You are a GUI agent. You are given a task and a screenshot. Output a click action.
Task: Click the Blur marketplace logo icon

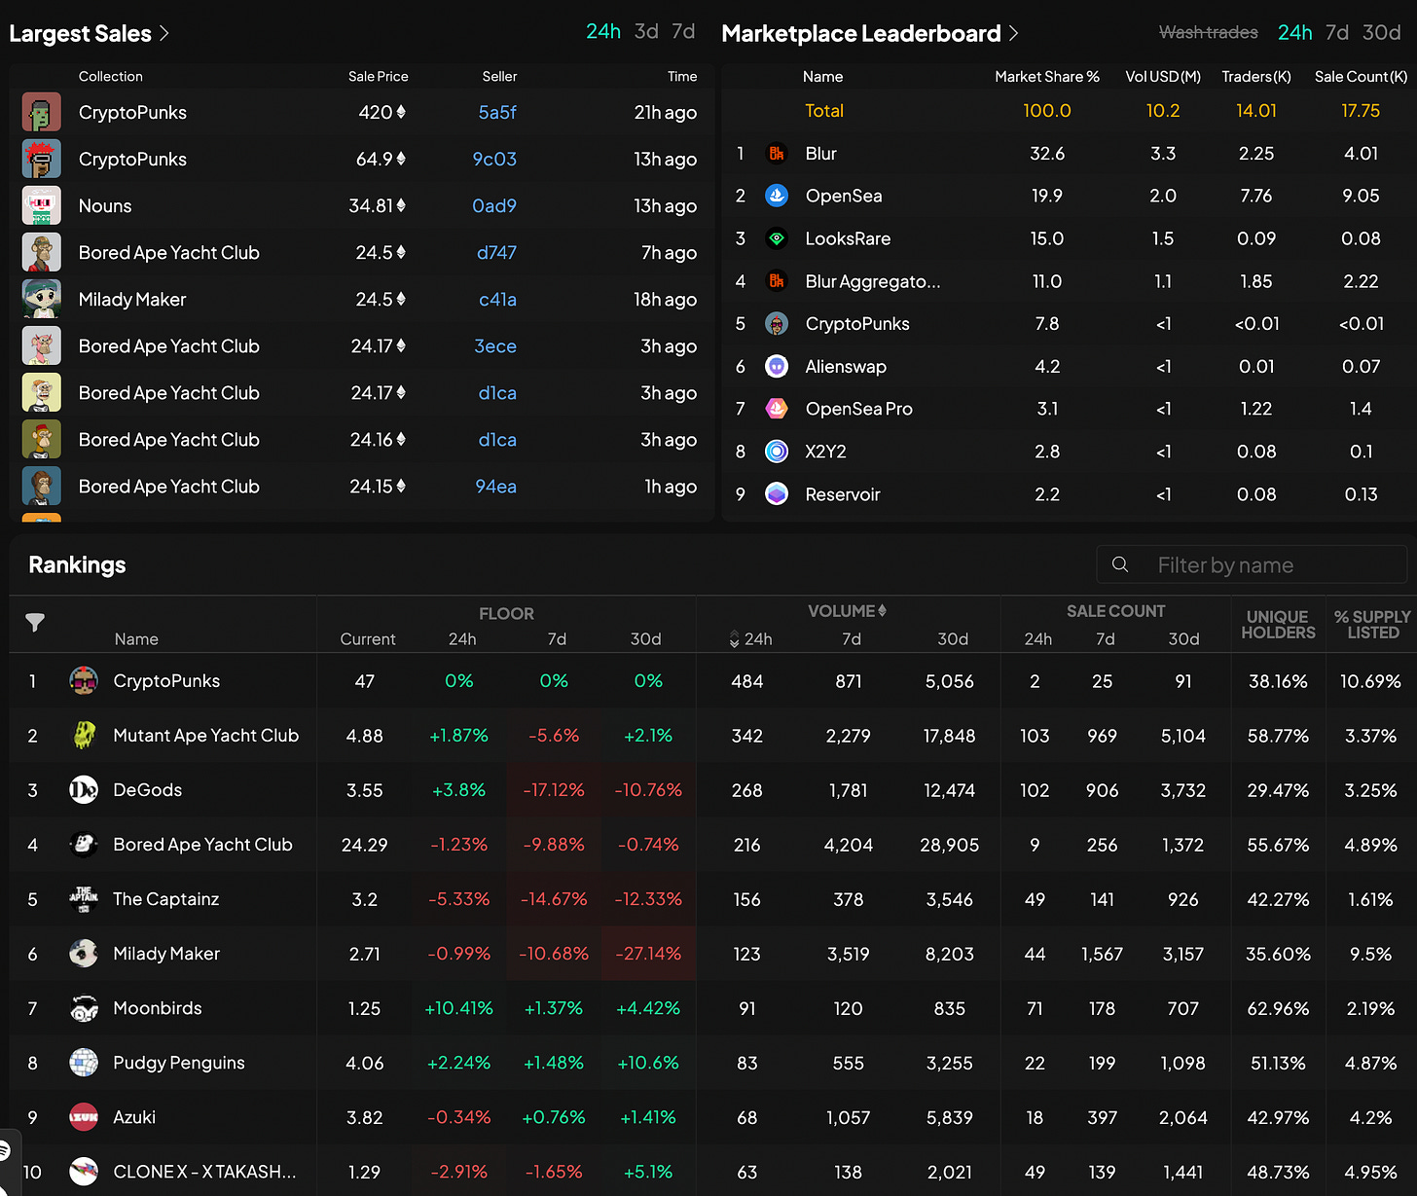pyautogui.click(x=777, y=153)
